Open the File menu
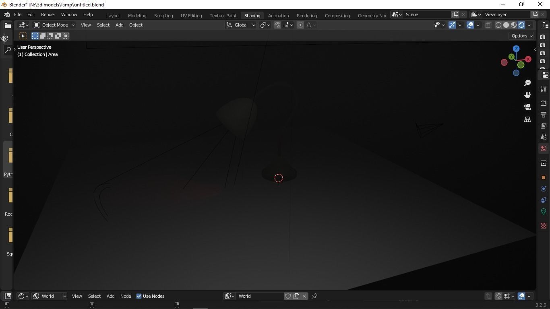Viewport: 550px width, 309px height. pos(18,14)
